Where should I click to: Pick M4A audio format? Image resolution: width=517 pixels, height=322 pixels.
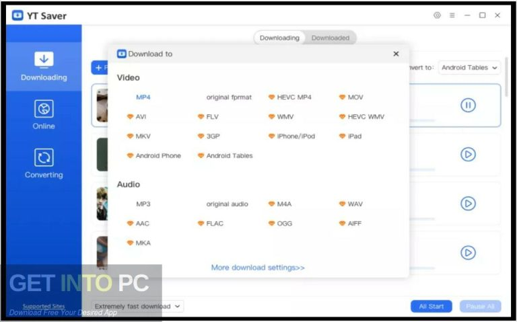(x=280, y=204)
